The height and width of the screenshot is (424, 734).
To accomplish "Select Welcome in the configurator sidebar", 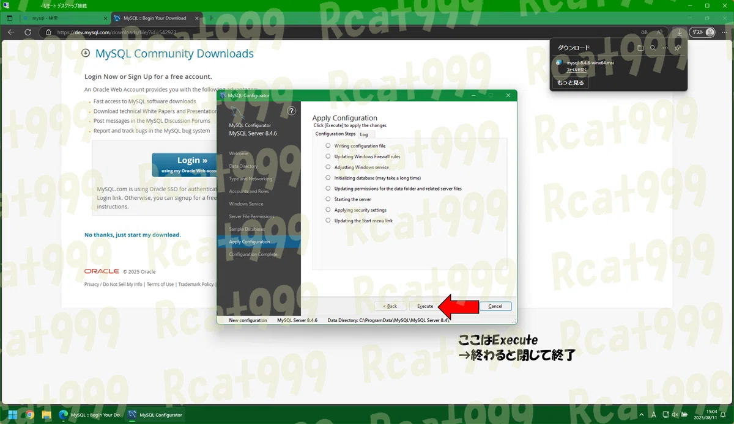I will pyautogui.click(x=239, y=153).
